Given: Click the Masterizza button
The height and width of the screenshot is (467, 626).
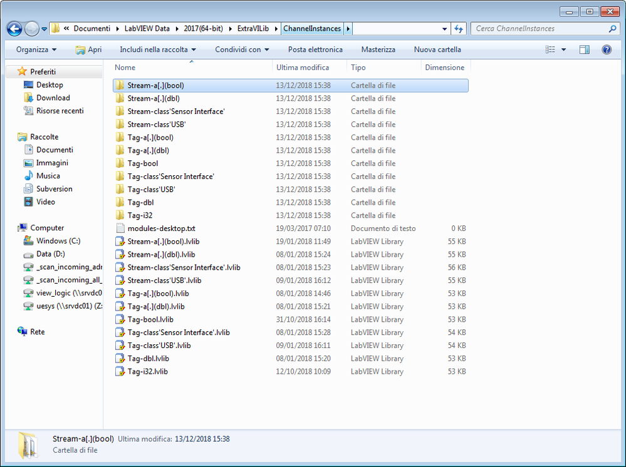Looking at the screenshot, I should pos(378,49).
